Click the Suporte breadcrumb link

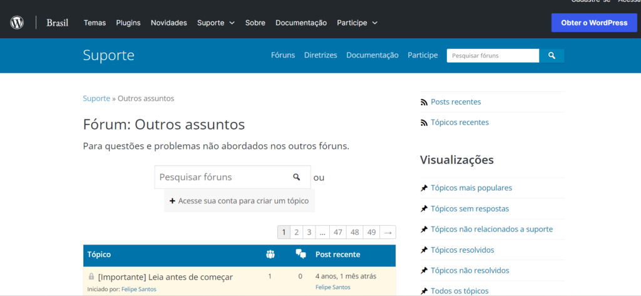point(96,98)
